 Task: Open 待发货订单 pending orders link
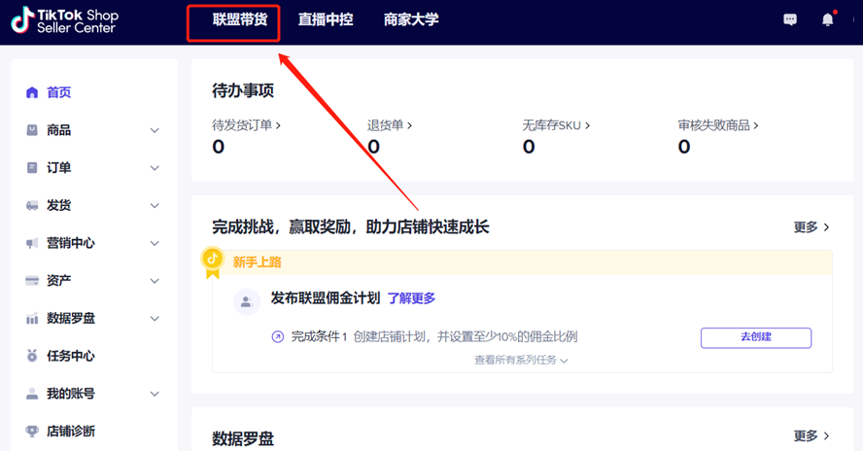(x=247, y=125)
